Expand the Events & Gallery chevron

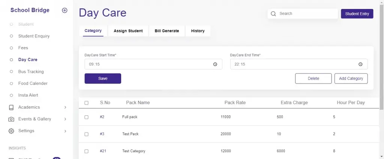click(65, 119)
